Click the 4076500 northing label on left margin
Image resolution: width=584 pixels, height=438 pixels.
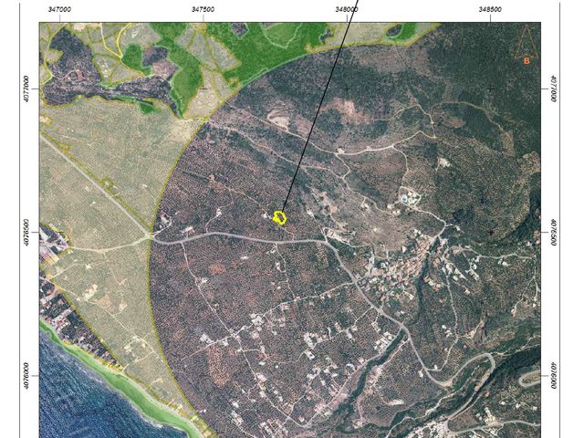click(26, 232)
